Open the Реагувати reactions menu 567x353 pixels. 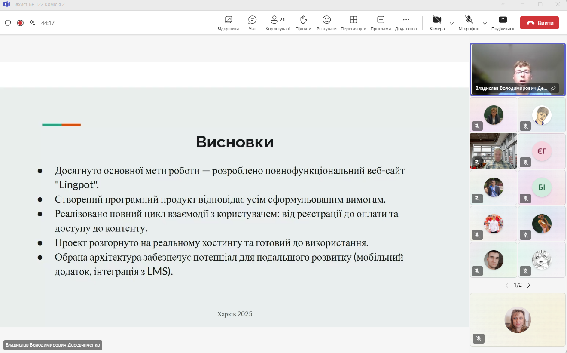(326, 23)
